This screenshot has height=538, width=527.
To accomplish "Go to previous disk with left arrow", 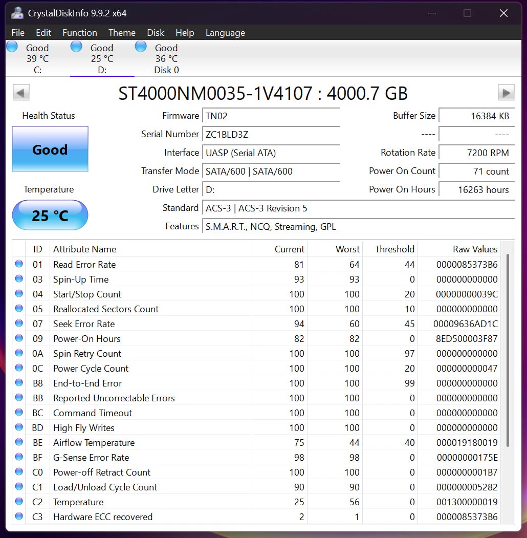I will tap(21, 93).
